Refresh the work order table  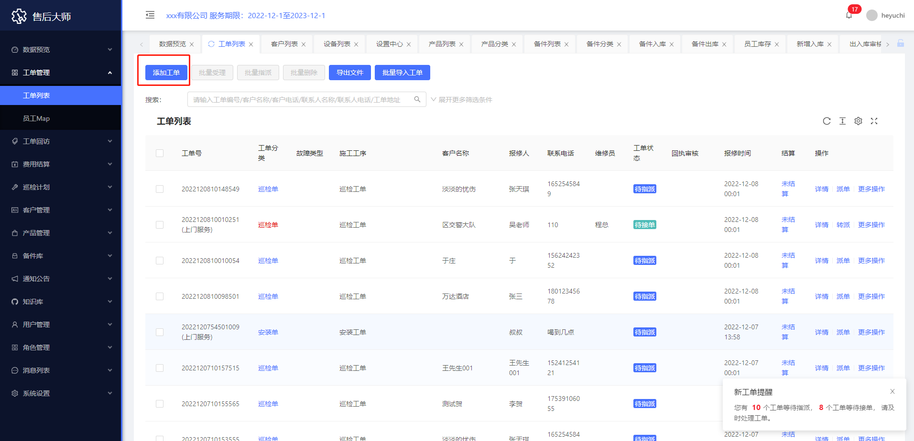coord(827,121)
